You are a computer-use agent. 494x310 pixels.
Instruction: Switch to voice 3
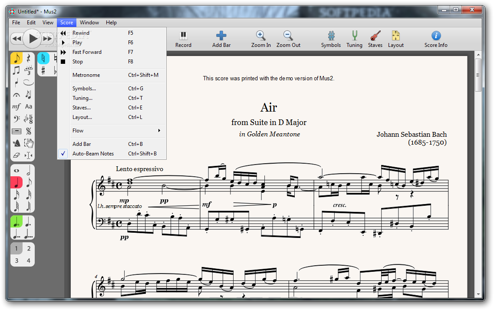pyautogui.click(x=16, y=261)
